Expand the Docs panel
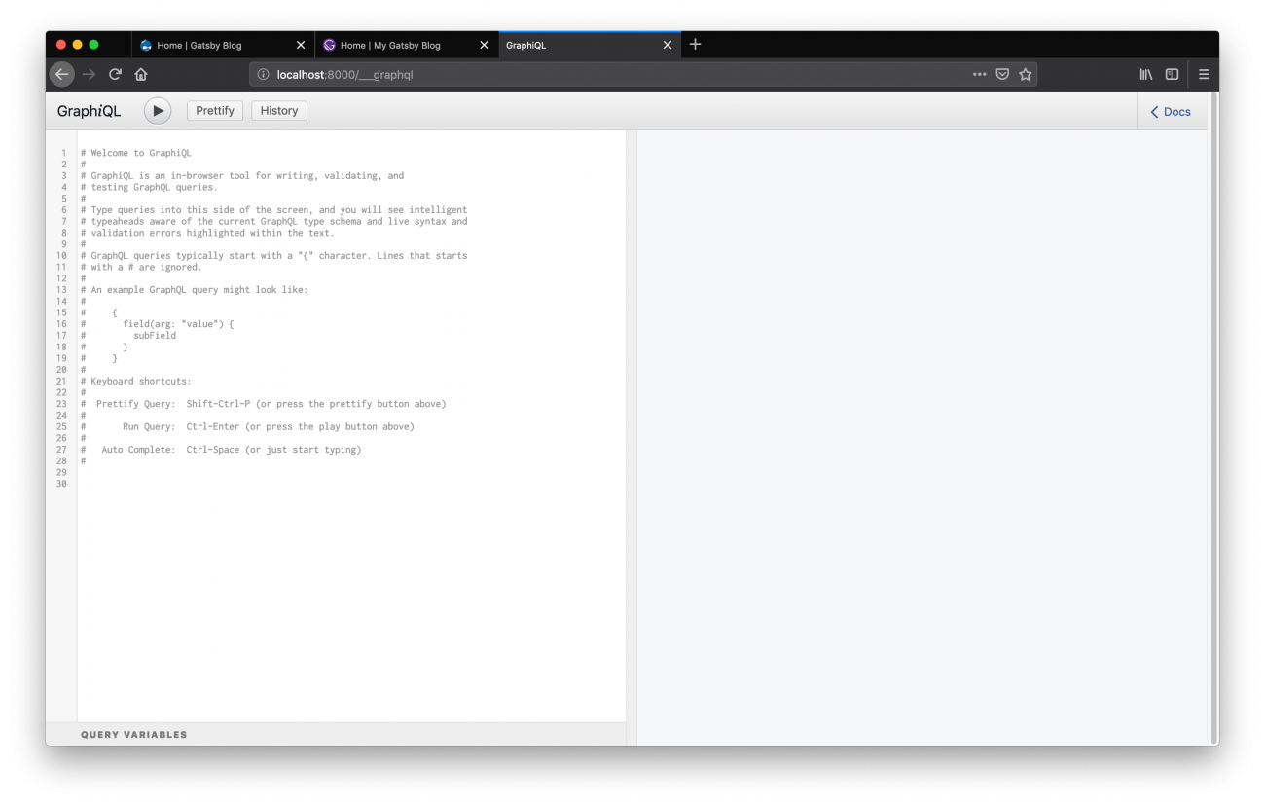Viewport: 1265px width, 806px height. (x=1171, y=112)
